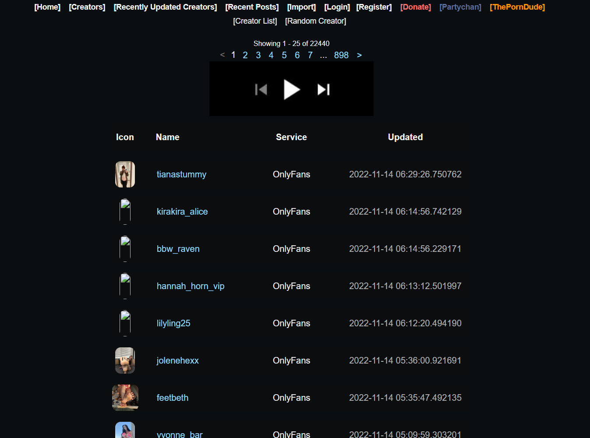
Task: Click OnlyFans service cell for feetbeth
Action: click(291, 398)
